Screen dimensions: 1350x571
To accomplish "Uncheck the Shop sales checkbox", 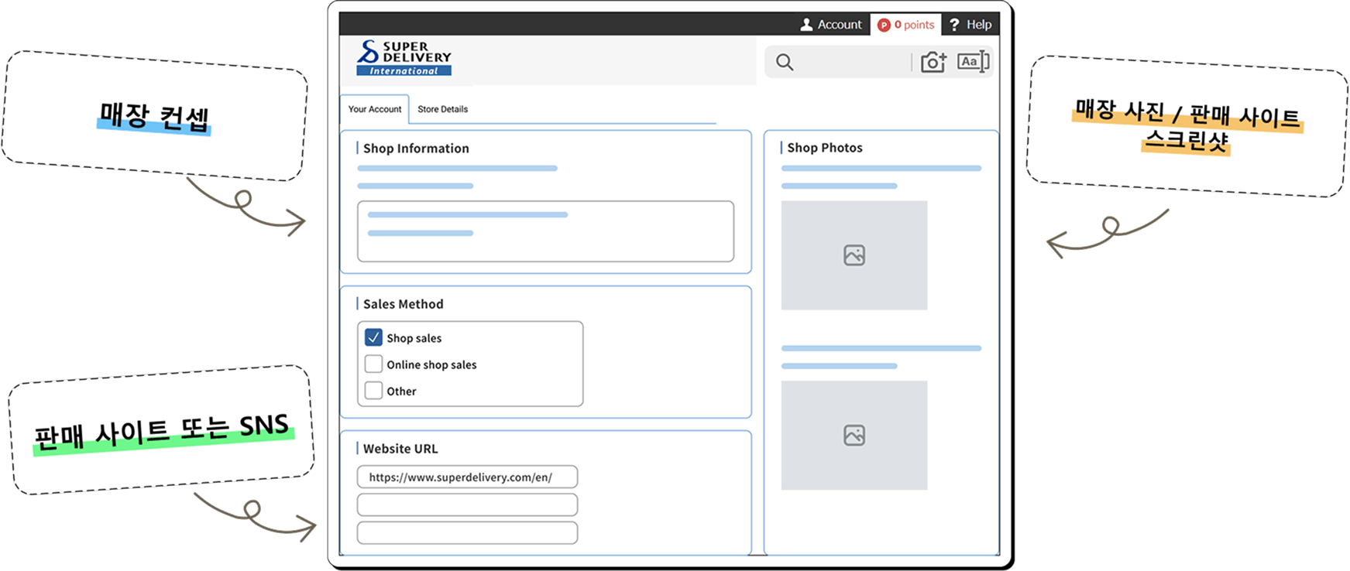I will coord(373,337).
